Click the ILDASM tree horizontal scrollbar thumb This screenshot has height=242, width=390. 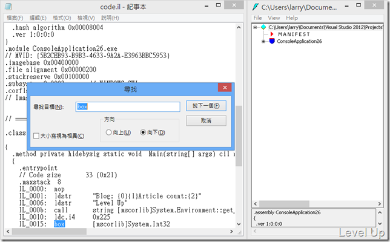click(x=284, y=204)
